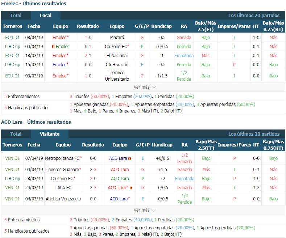Click 1/2 Ganada RA cell for Metropolitanos FC
This screenshot has width=286, height=238.
point(185,158)
